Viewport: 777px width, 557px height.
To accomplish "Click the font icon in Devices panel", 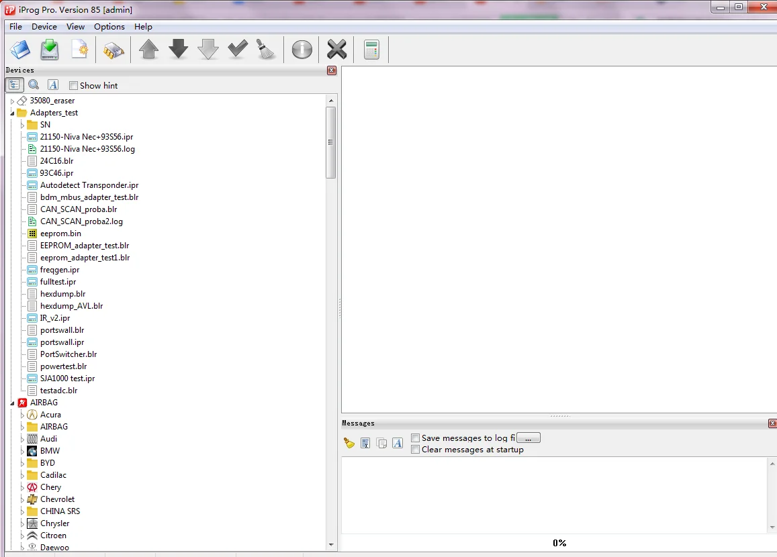I will coord(53,85).
